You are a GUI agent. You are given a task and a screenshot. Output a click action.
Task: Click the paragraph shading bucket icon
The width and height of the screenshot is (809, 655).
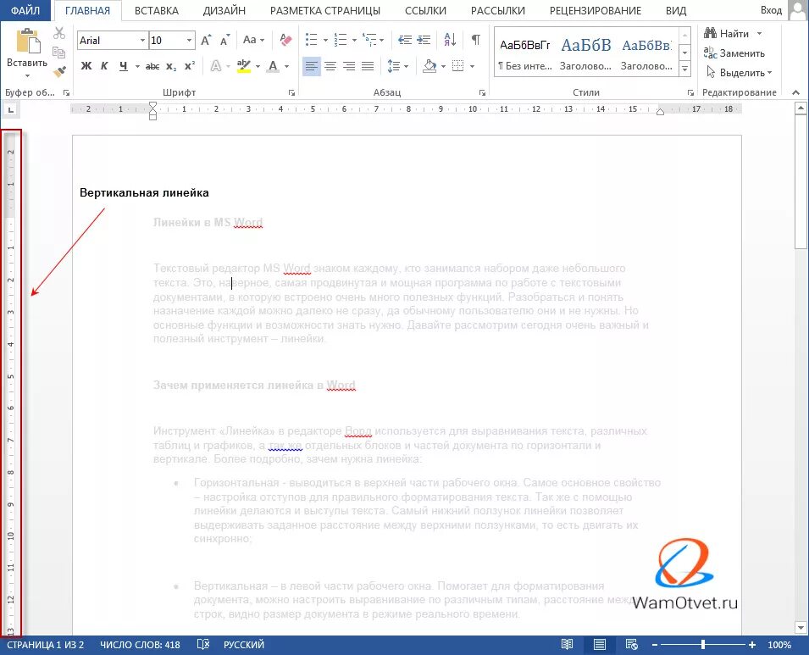[429, 66]
